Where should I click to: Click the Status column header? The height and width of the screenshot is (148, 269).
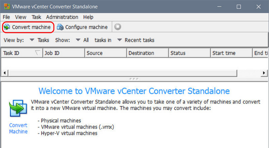tap(189, 53)
